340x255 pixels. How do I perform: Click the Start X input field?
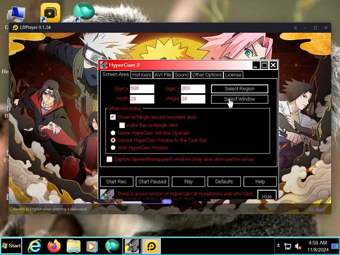[142, 89]
